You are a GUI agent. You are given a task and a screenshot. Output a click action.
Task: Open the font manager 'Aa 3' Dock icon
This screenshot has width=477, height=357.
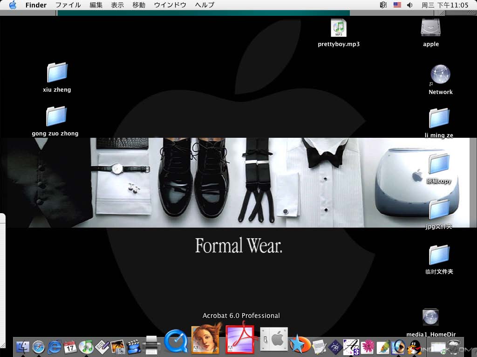coord(351,347)
